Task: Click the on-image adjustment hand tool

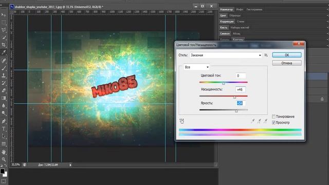Action: pos(181,121)
